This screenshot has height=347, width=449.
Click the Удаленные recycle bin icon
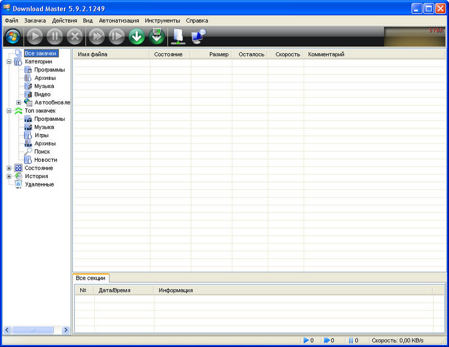click(19, 184)
